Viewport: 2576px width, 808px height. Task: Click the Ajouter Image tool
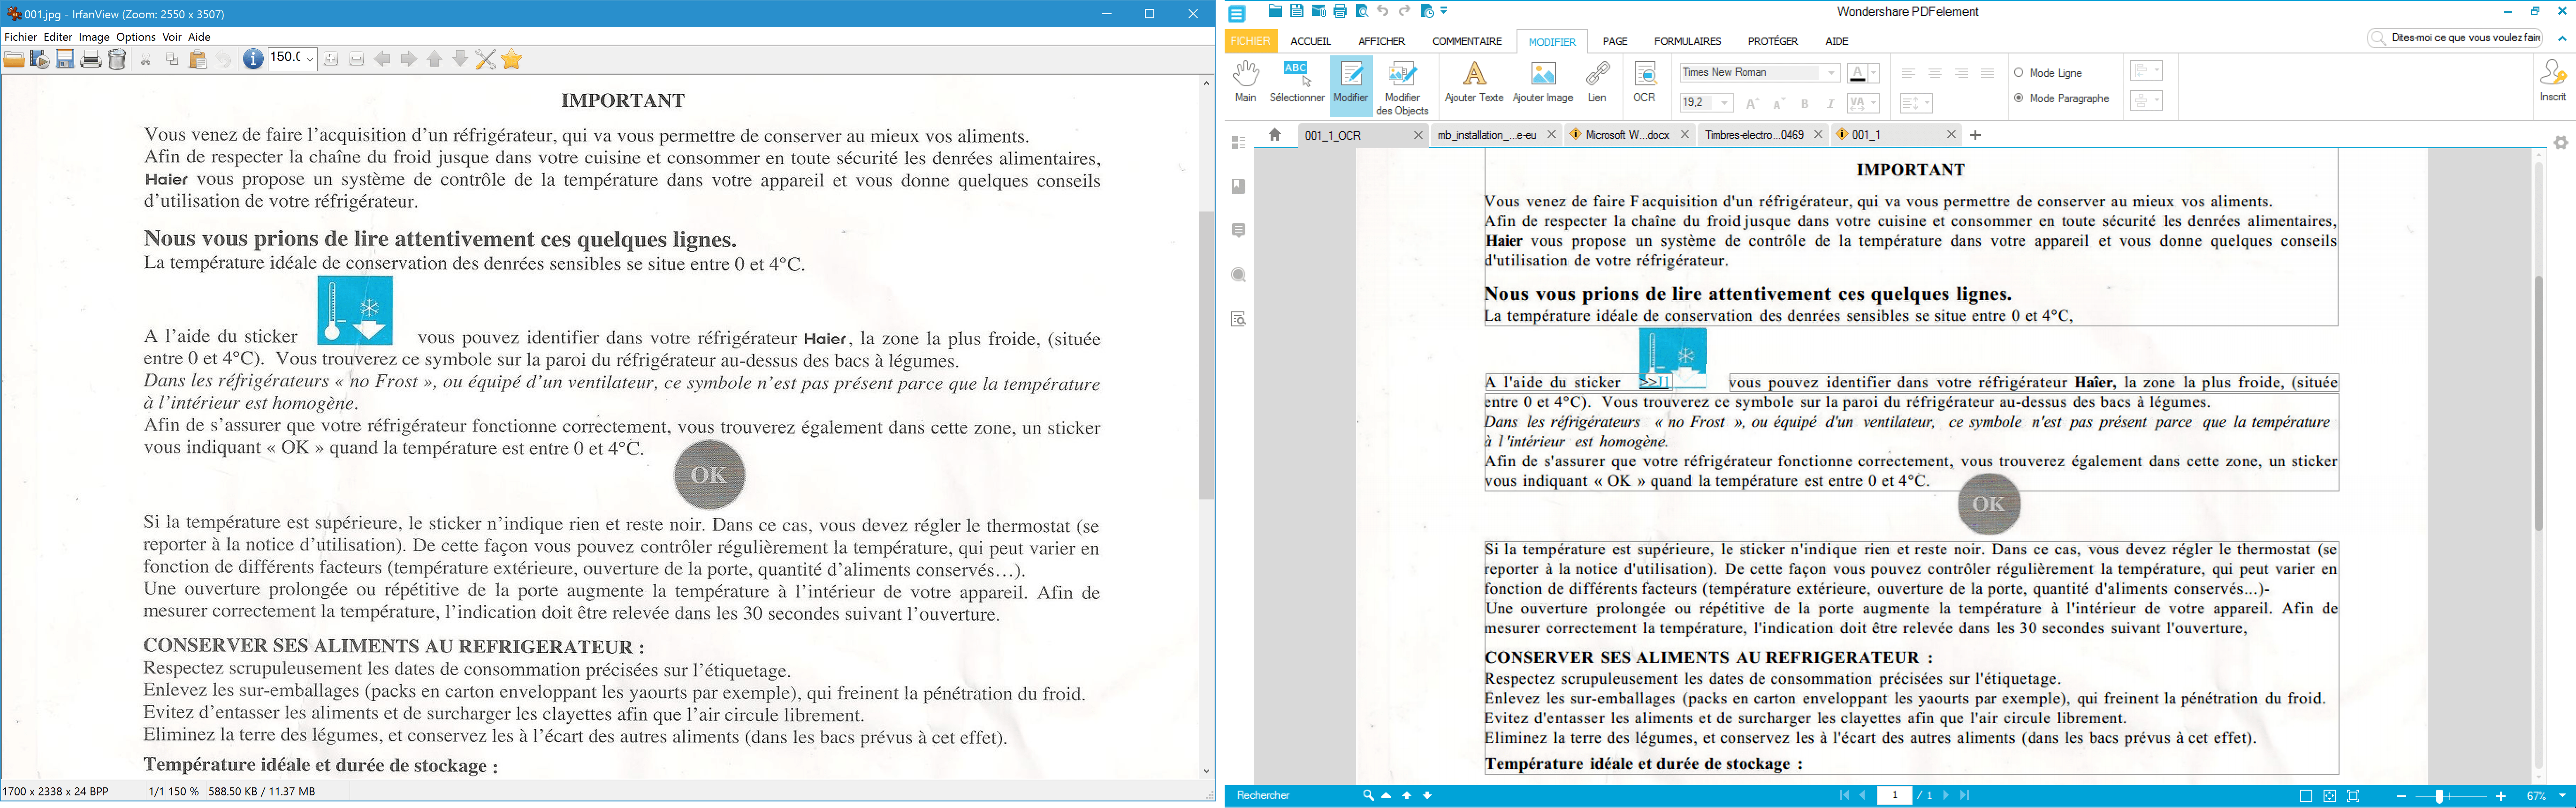[x=1543, y=81]
